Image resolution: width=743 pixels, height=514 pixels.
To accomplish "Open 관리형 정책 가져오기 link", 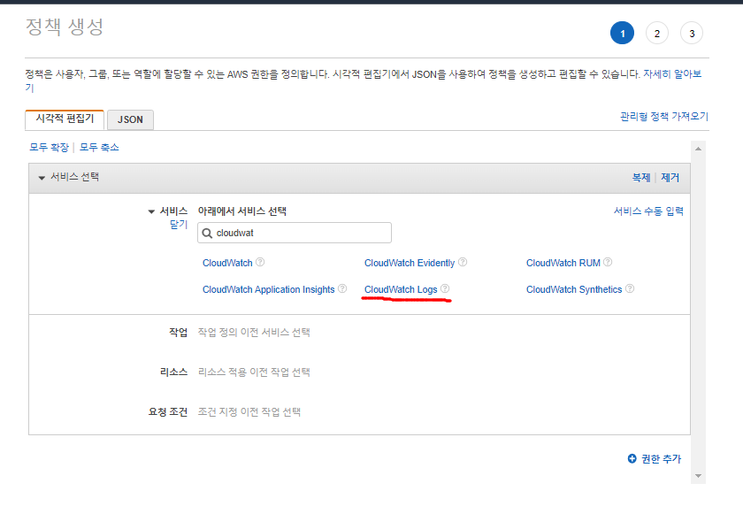I will coord(664,117).
